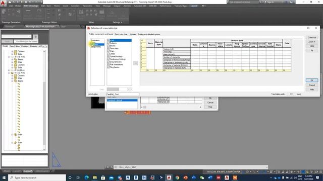Image resolution: width=323 pixels, height=181 pixels.
Task: Toggle the Beams checkbox in element list
Action: [109, 46]
